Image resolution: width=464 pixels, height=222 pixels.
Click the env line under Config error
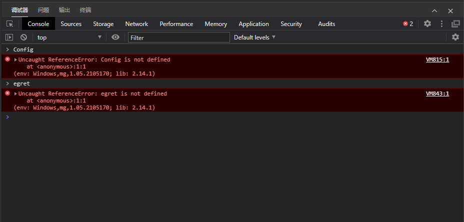[84, 73]
